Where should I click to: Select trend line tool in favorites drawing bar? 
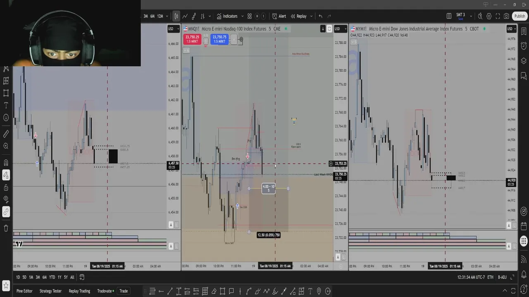(169, 291)
